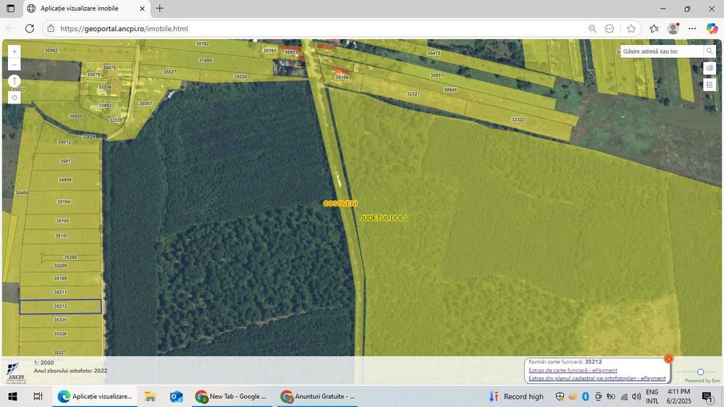Add page to favorites star
The image size is (724, 407).
[x=631, y=29]
